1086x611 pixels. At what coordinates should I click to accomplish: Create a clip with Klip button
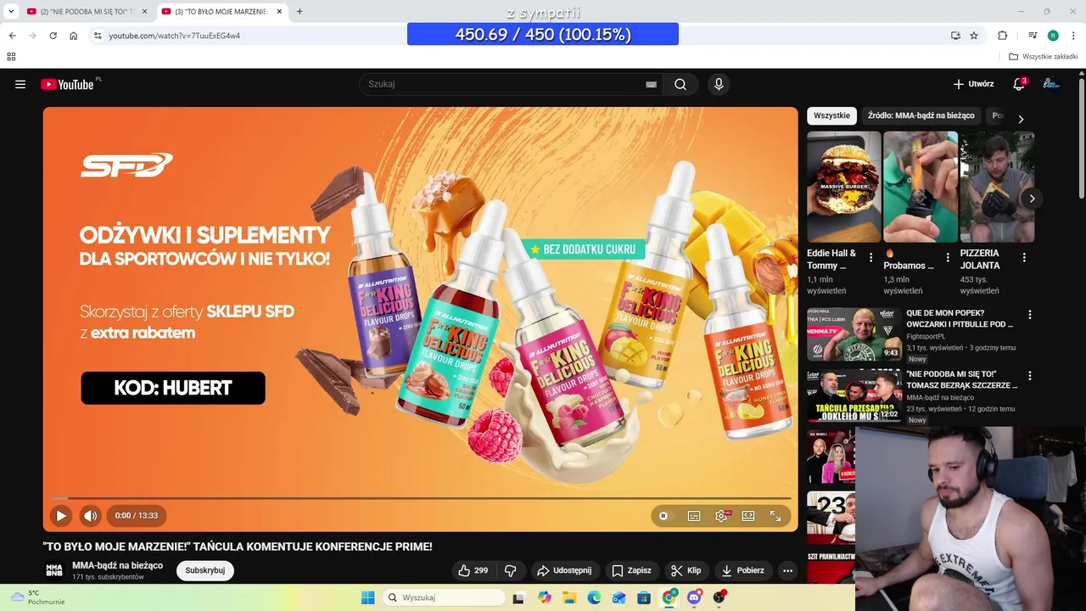click(686, 570)
